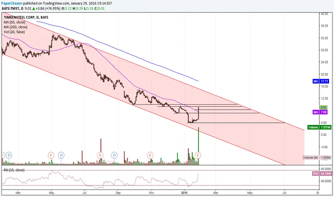Screen dimensions: 334x197
Task: Click the Sep label on the time axis
Action: pos(118,193)
